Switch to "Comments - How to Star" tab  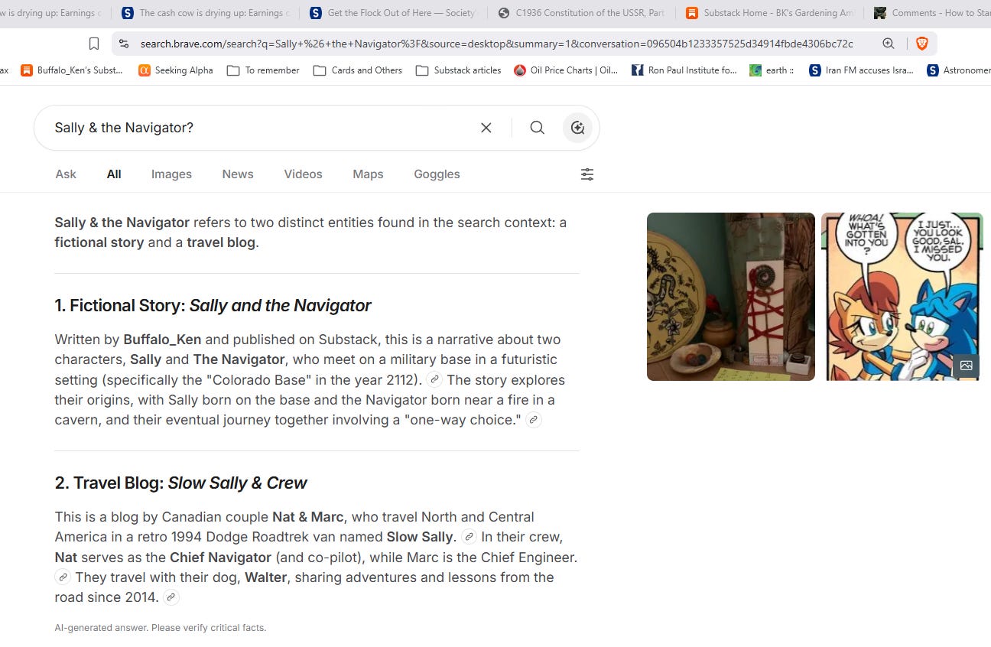coord(929,13)
